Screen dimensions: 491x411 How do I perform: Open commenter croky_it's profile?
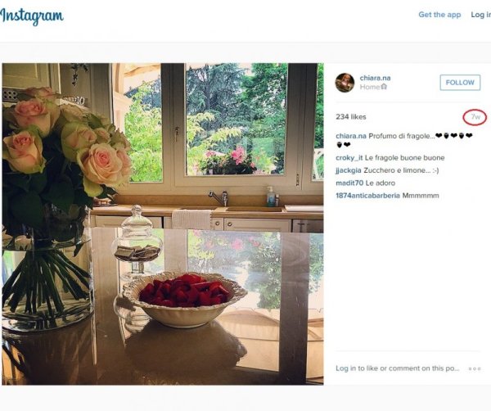click(x=349, y=157)
